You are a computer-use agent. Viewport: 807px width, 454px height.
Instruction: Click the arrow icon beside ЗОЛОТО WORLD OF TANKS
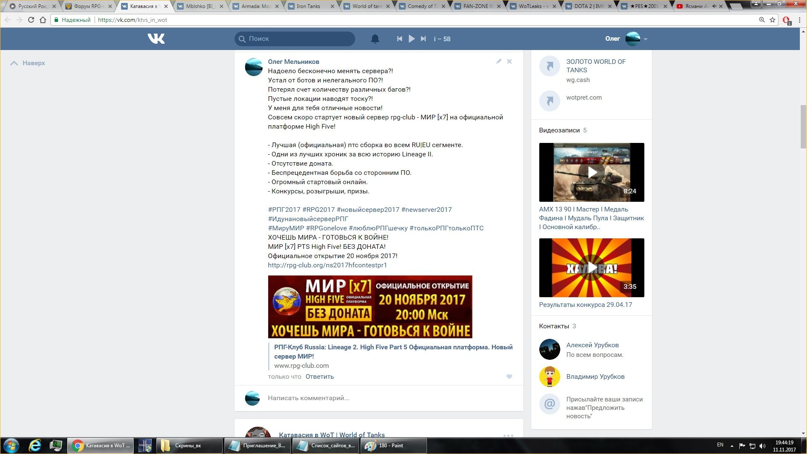click(549, 66)
